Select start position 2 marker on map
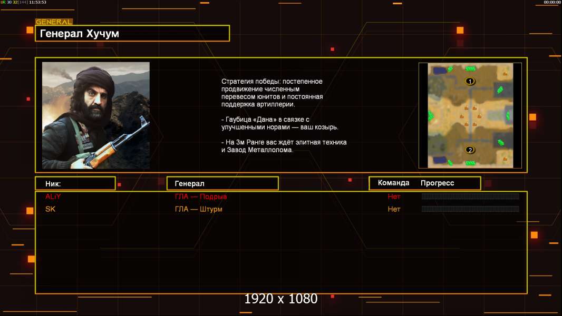 [x=470, y=150]
